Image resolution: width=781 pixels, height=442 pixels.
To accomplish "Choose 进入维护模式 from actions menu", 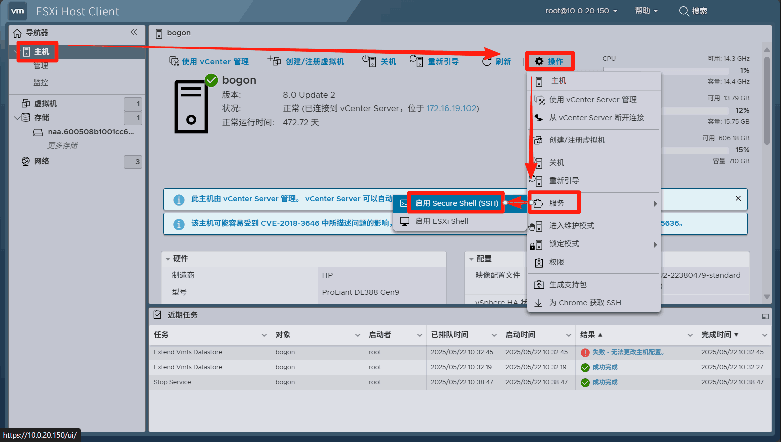I will pyautogui.click(x=594, y=226).
